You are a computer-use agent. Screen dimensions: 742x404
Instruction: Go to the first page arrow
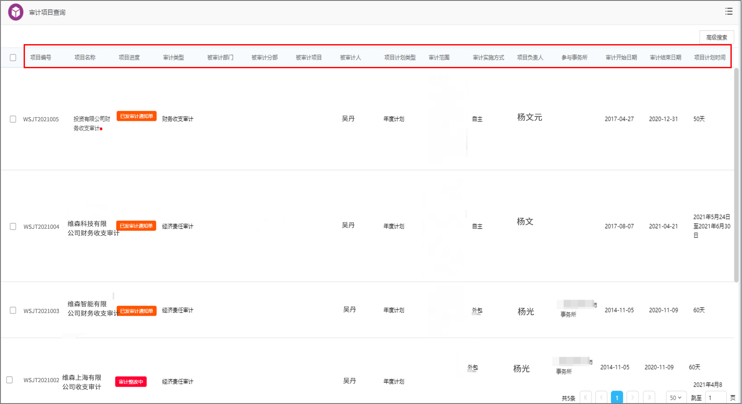pyautogui.click(x=585, y=397)
